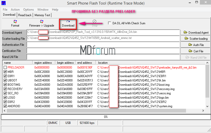Viewport: 211px width, 133px height.
Task: Click the horizontal scrollbar thumb
Action: [96, 111]
